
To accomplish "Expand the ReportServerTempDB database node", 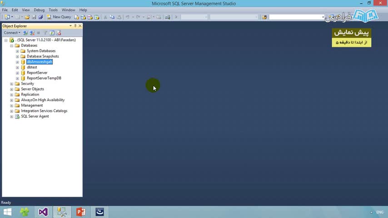I will 17,78.
